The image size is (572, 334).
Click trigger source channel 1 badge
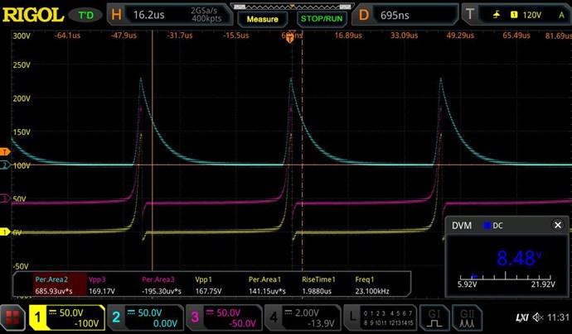pyautogui.click(x=514, y=15)
